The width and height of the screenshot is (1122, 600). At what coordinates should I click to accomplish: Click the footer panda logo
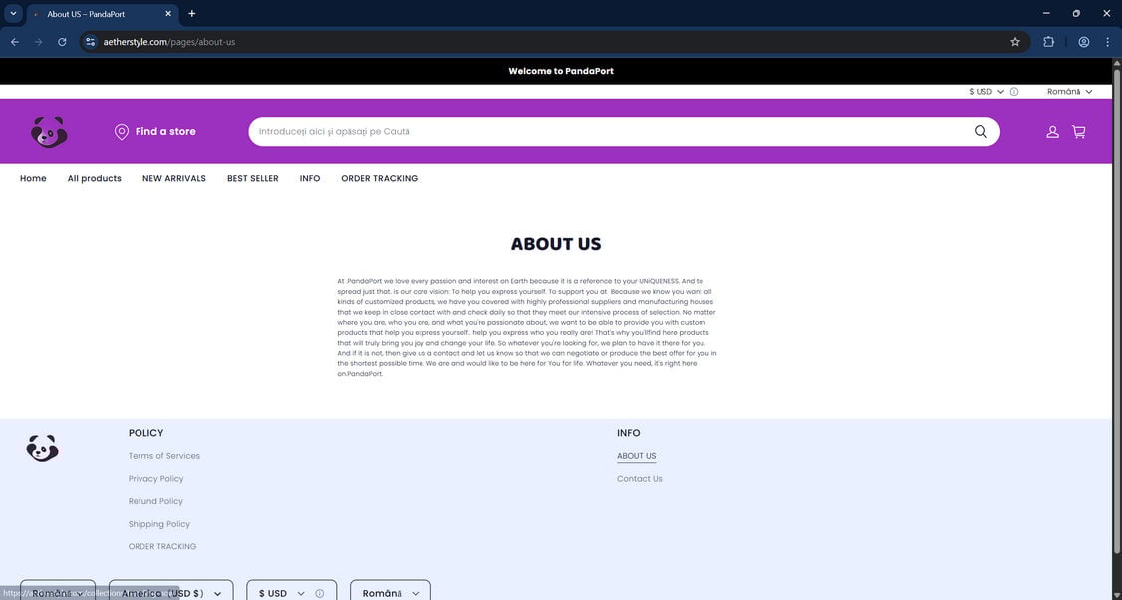[42, 449]
